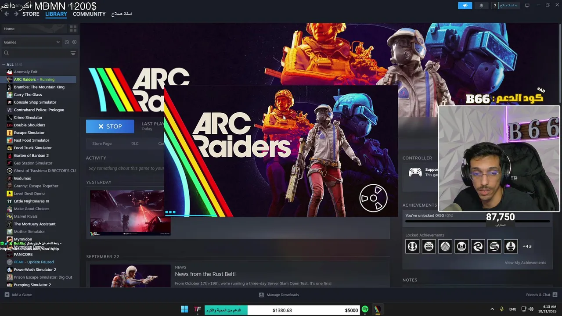This screenshot has height=316, width=562.
Task: Open ARC Raiders taskbar icon
Action: coord(377,309)
